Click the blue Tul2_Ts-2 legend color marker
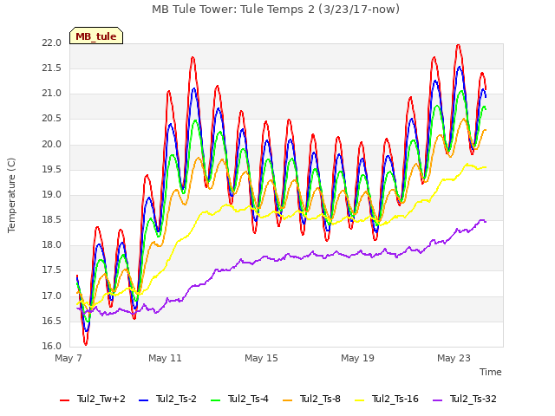Image resolution: width=555 pixels, height=416 pixels. click(143, 400)
